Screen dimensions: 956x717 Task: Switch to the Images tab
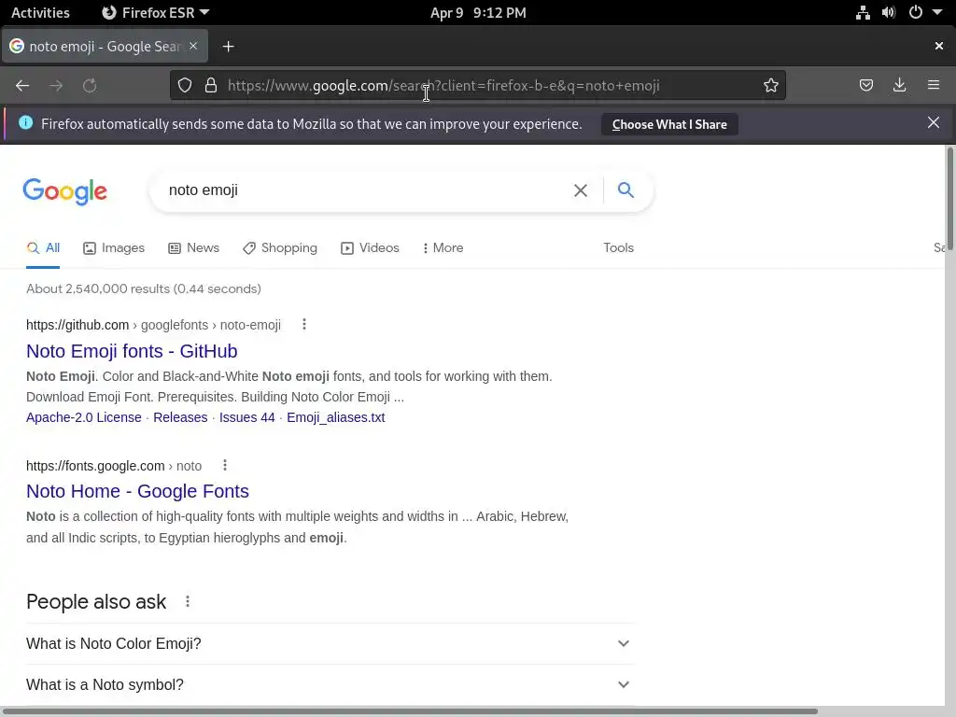(114, 248)
